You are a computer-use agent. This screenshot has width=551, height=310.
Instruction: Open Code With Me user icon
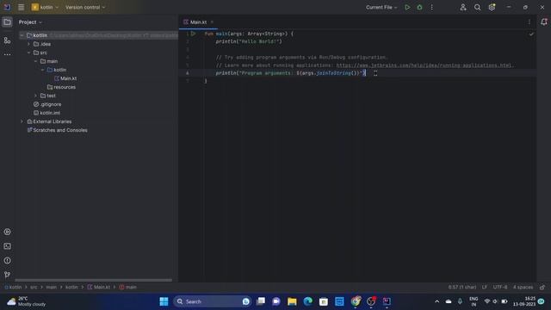(463, 7)
